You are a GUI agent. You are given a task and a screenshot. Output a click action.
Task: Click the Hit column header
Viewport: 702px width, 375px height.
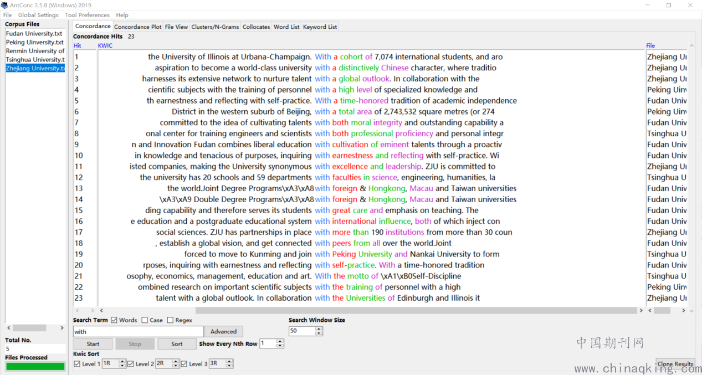coord(78,46)
